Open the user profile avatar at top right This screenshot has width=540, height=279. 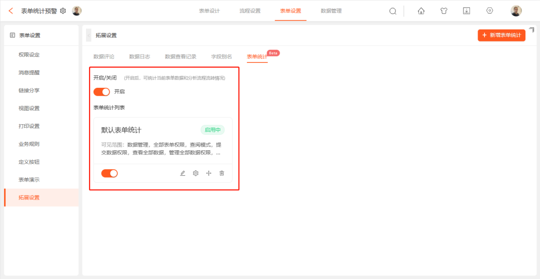(x=516, y=11)
